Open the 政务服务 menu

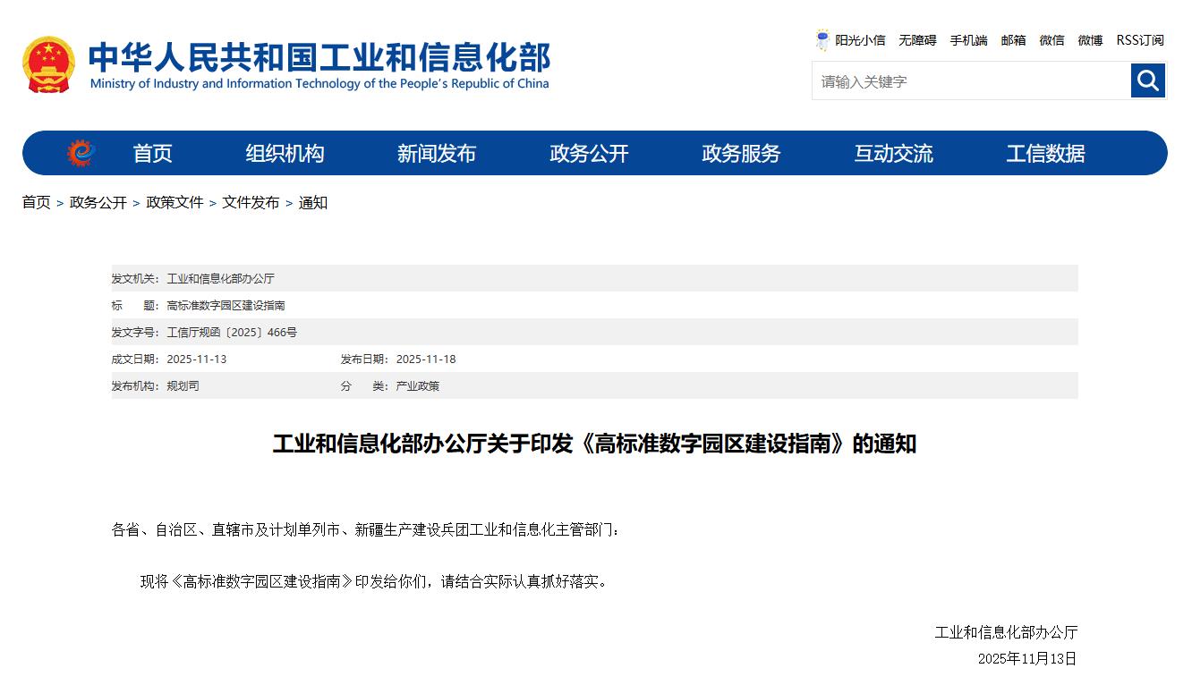click(741, 154)
